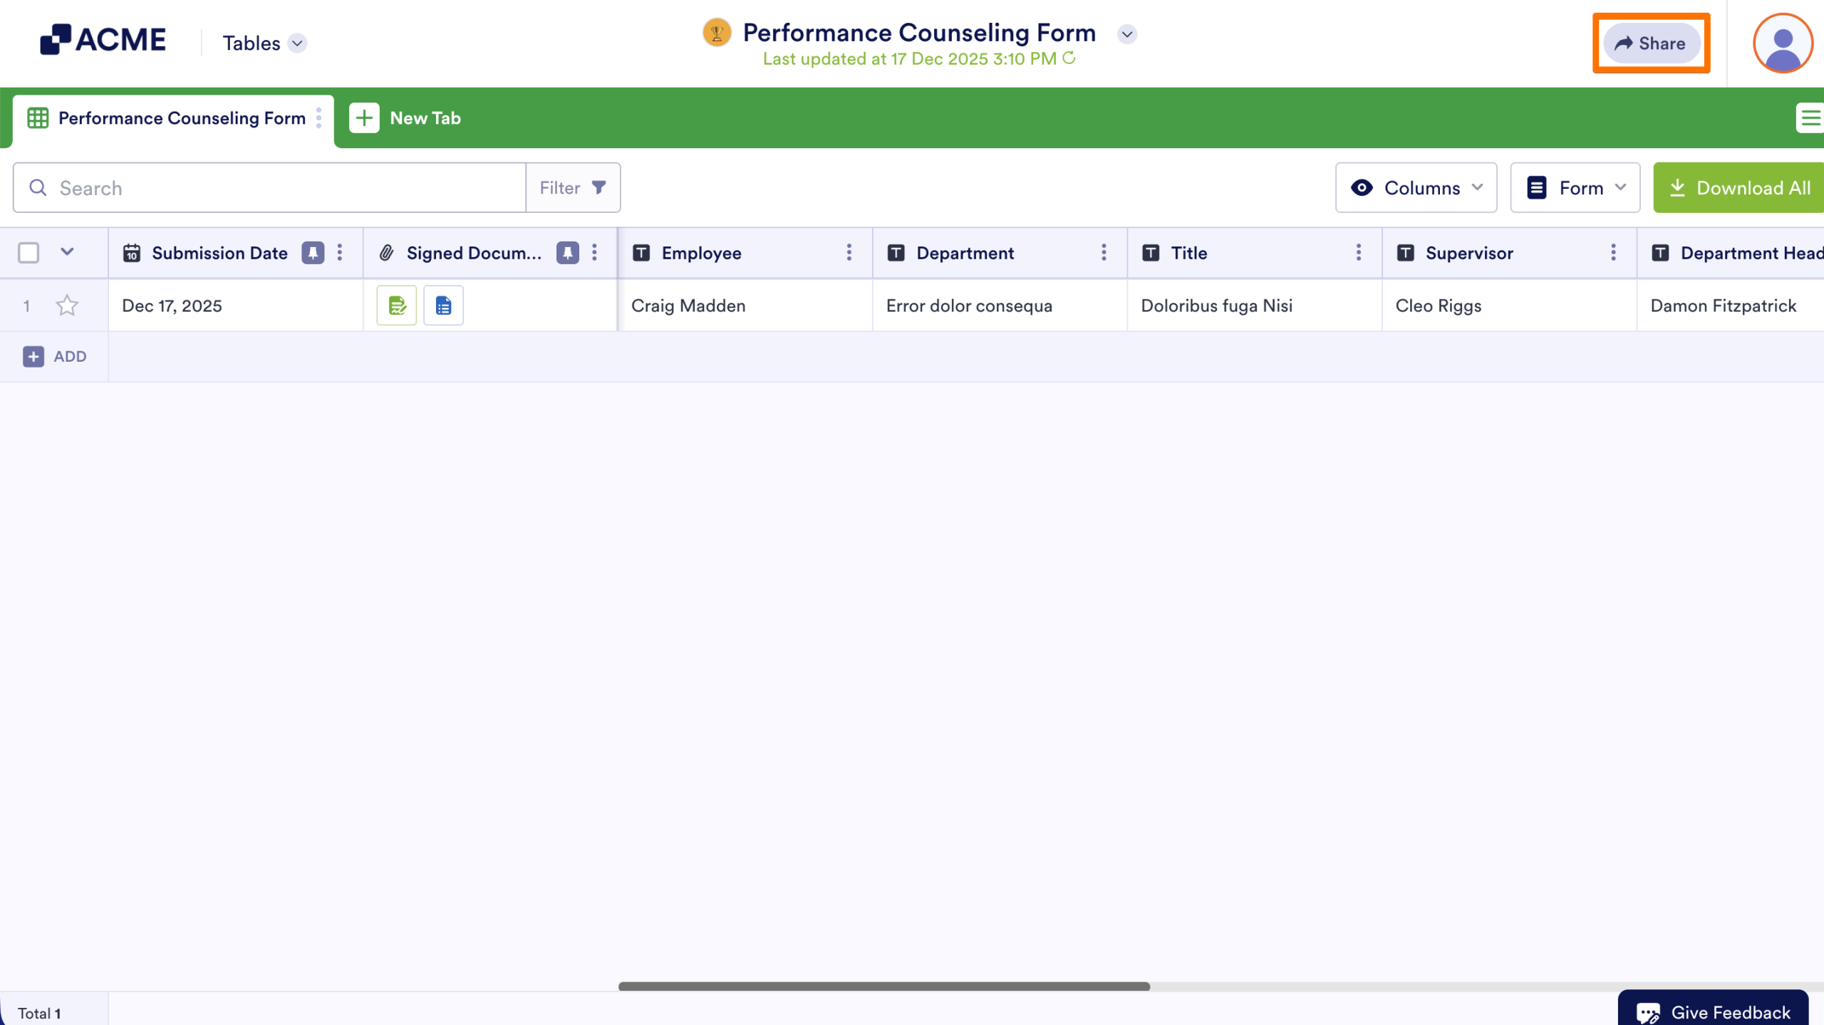Open the signed document green icon
Viewport: 1824px width, 1025px height.
(x=397, y=306)
